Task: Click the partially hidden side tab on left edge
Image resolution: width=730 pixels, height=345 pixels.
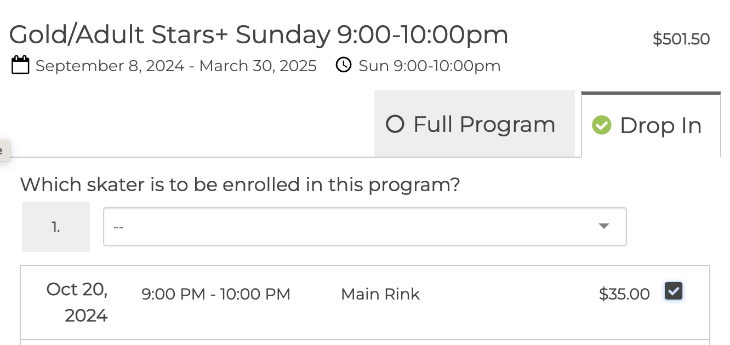Action: click(x=4, y=150)
